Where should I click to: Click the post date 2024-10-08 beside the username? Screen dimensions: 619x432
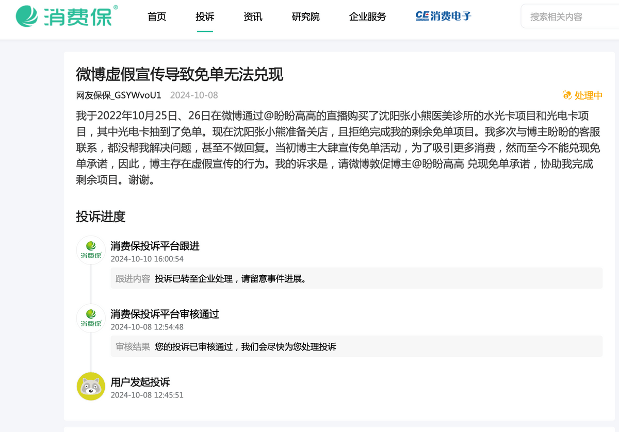coord(194,95)
